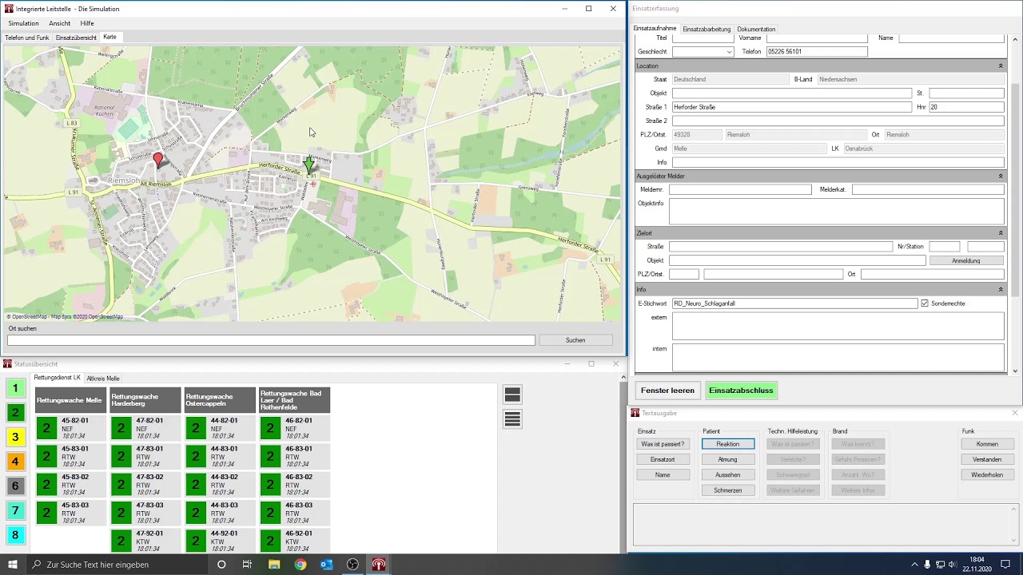Click the Straße 1 field with Herforder Straße
The image size is (1023, 575).
[x=791, y=107]
